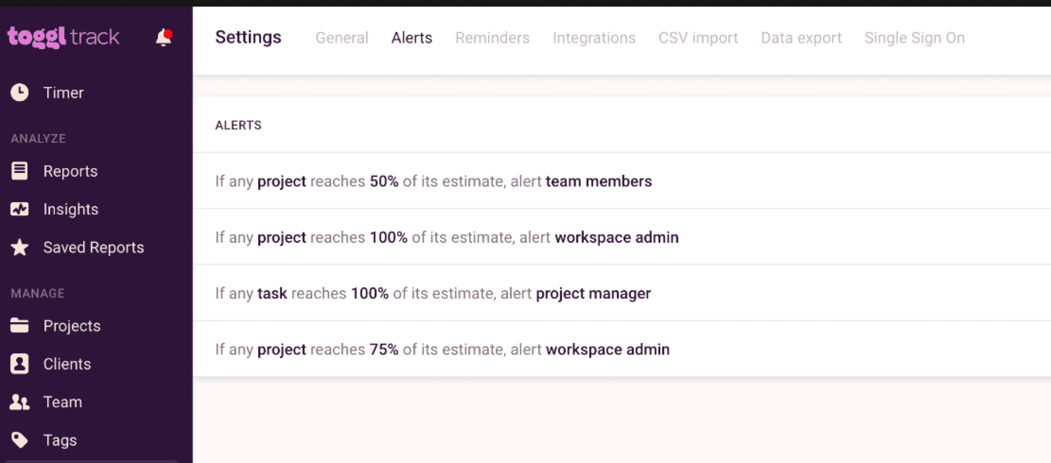Click the Saved Reports star icon

point(20,248)
